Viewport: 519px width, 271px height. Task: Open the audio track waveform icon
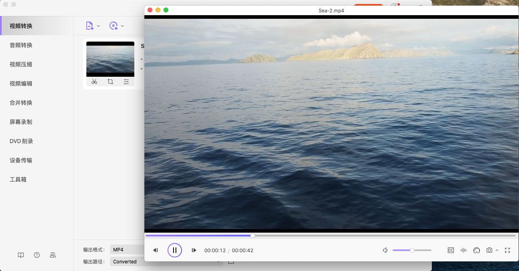463,250
